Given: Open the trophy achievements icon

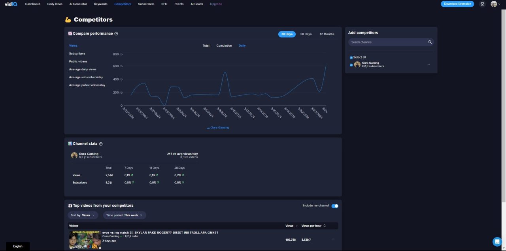Looking at the screenshot, I should coord(482,4).
